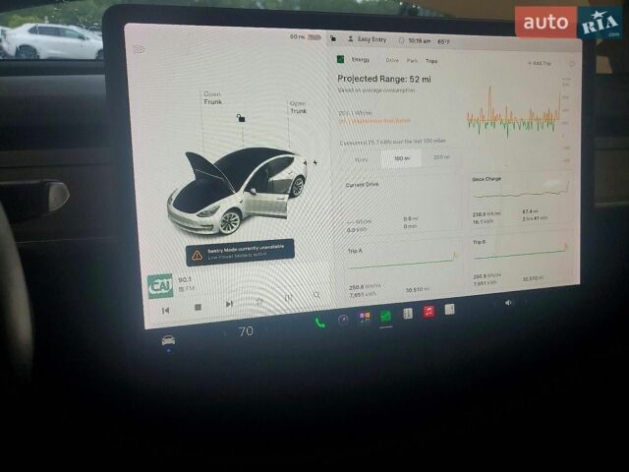Tap the Energy app header icon
629x472 pixels.
point(340,59)
